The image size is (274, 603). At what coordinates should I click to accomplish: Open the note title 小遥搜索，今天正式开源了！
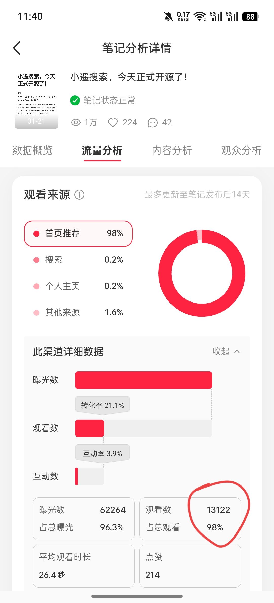[129, 77]
